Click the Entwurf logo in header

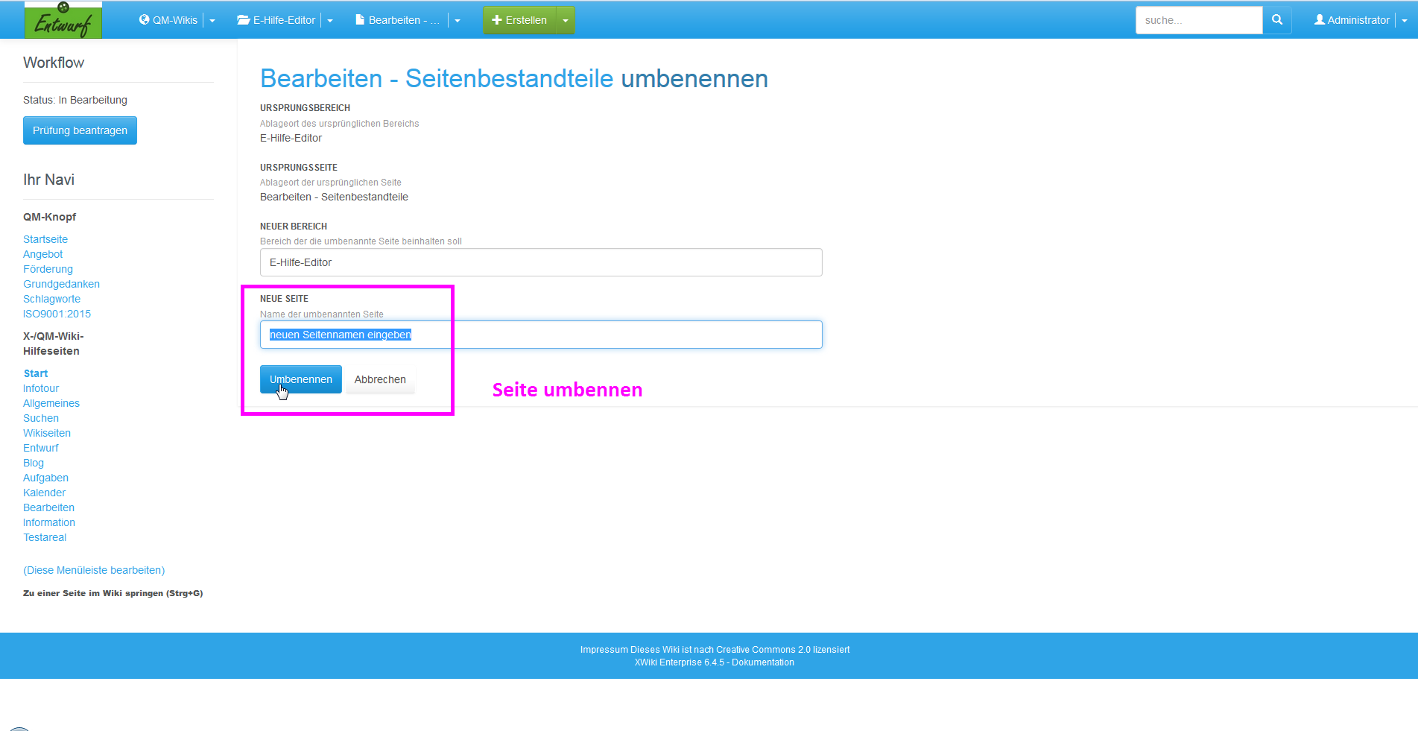(63, 20)
